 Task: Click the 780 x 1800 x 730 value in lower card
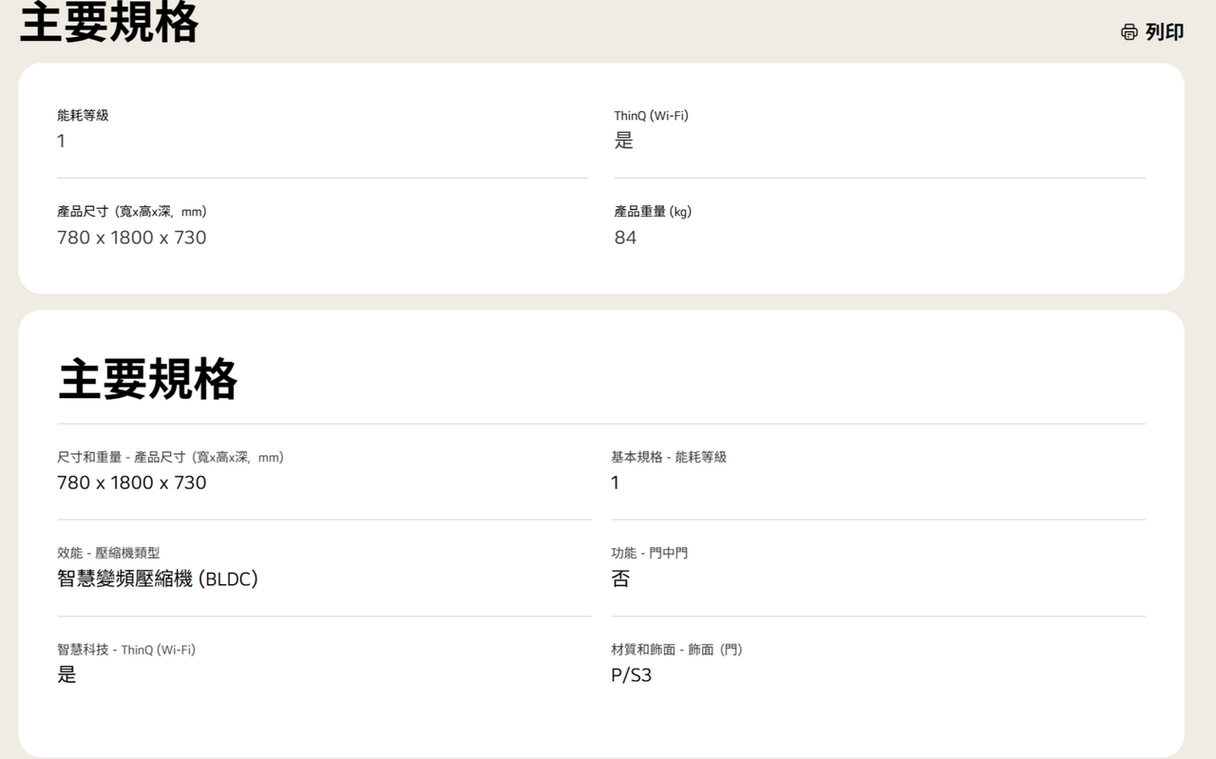(131, 483)
